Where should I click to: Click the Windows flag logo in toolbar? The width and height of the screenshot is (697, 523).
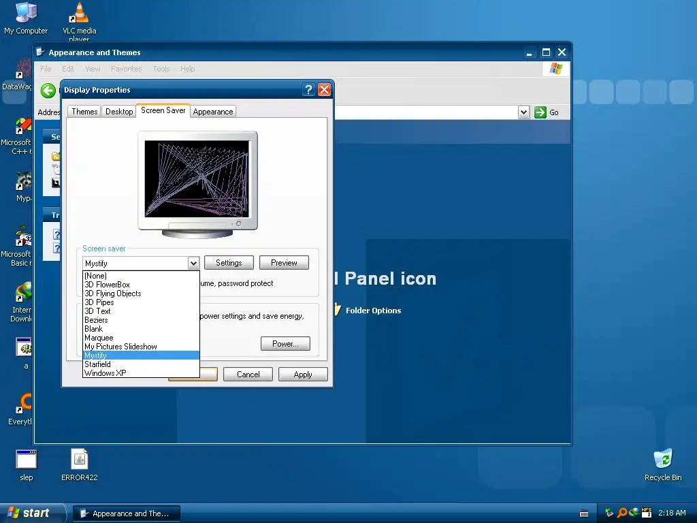tap(555, 69)
